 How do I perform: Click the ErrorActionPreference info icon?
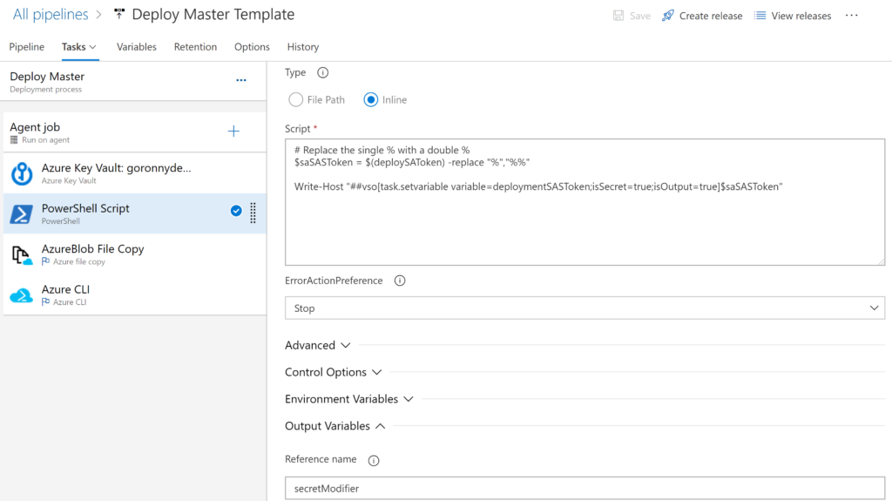point(400,281)
